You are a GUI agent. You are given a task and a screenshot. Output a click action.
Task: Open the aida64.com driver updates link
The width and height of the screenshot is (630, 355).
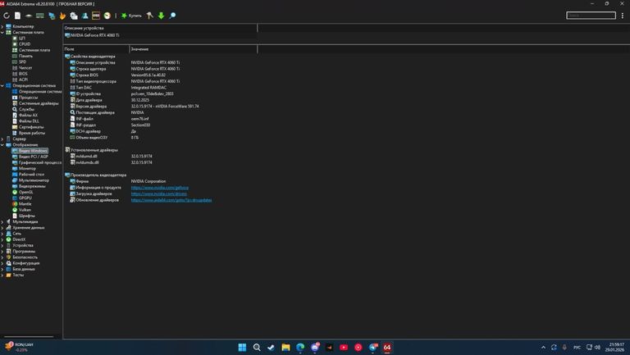[x=171, y=200]
